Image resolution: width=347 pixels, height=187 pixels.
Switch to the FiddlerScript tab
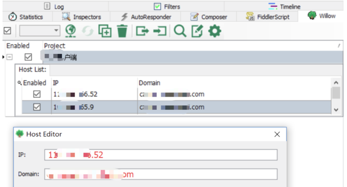pyautogui.click(x=267, y=17)
